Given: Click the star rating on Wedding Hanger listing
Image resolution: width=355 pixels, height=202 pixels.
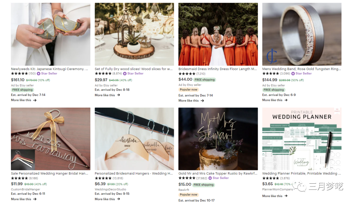Looking at the screenshot, I should [19, 178].
